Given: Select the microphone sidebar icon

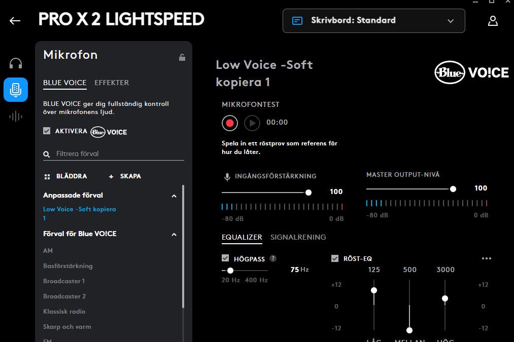Looking at the screenshot, I should [x=16, y=90].
